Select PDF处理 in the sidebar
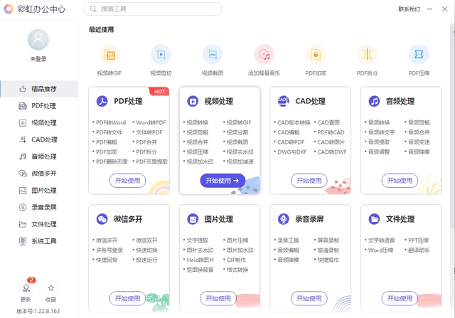455x318 pixels. coord(39,106)
